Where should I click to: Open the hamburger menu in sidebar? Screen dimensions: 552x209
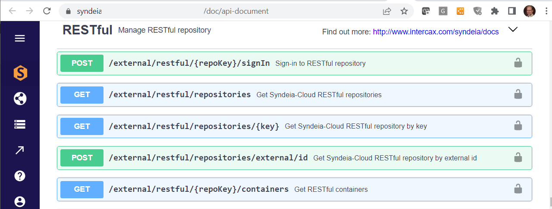click(x=20, y=39)
